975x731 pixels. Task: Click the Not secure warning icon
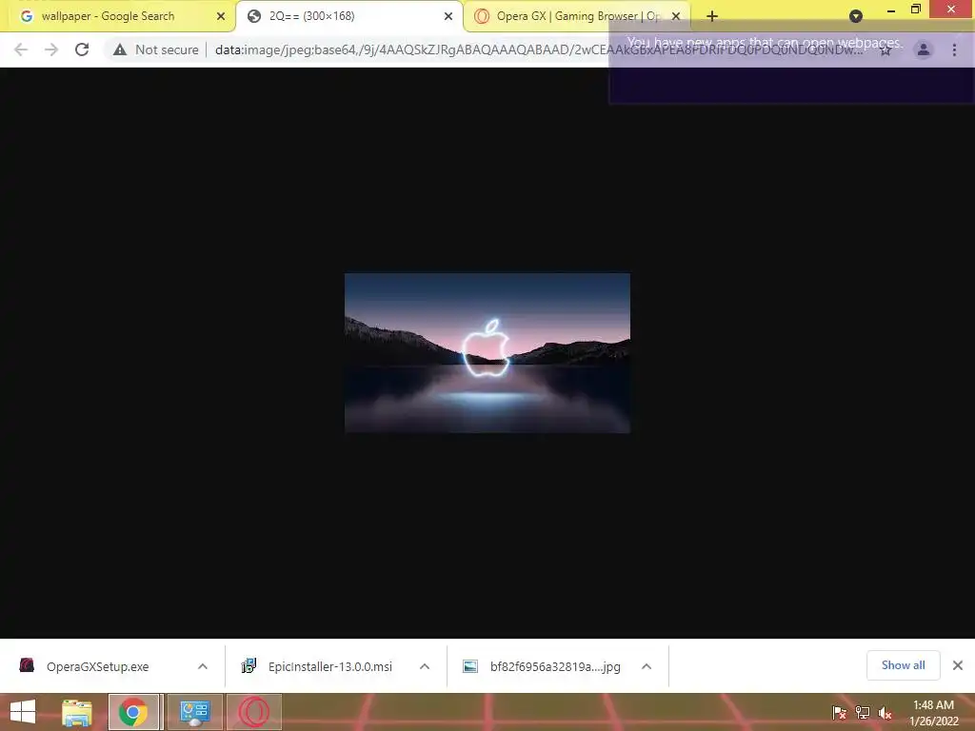point(120,49)
